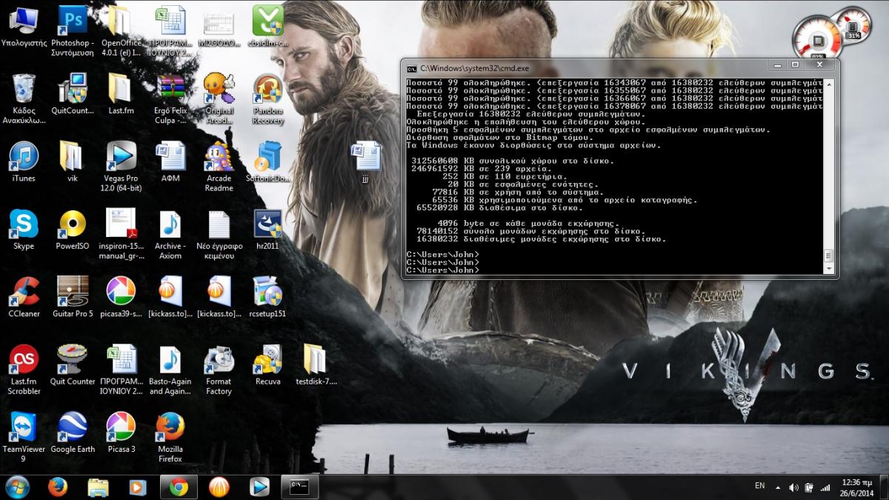
Task: Click the 12:36 clock and date
Action: coord(857,487)
